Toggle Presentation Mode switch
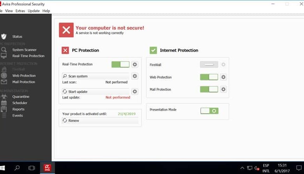The image size is (304, 174). click(x=209, y=111)
